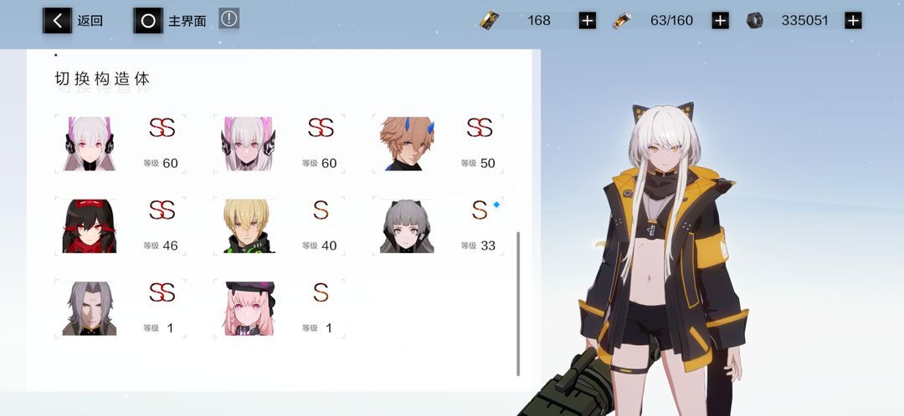The image size is (904, 416).
Task: Click the 主界面 label
Action: pos(187,21)
